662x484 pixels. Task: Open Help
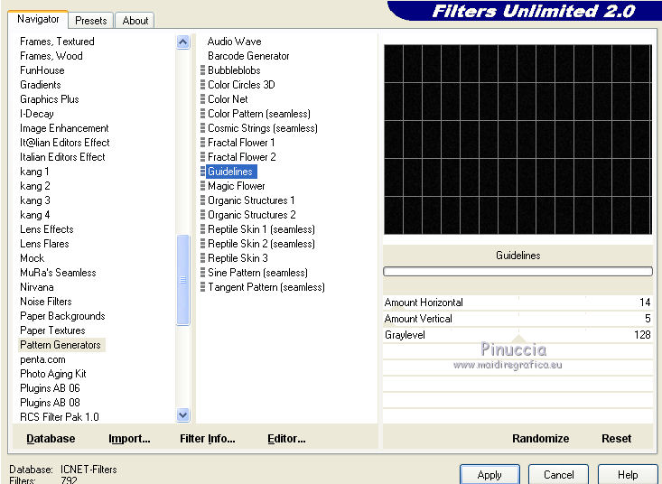(x=628, y=475)
